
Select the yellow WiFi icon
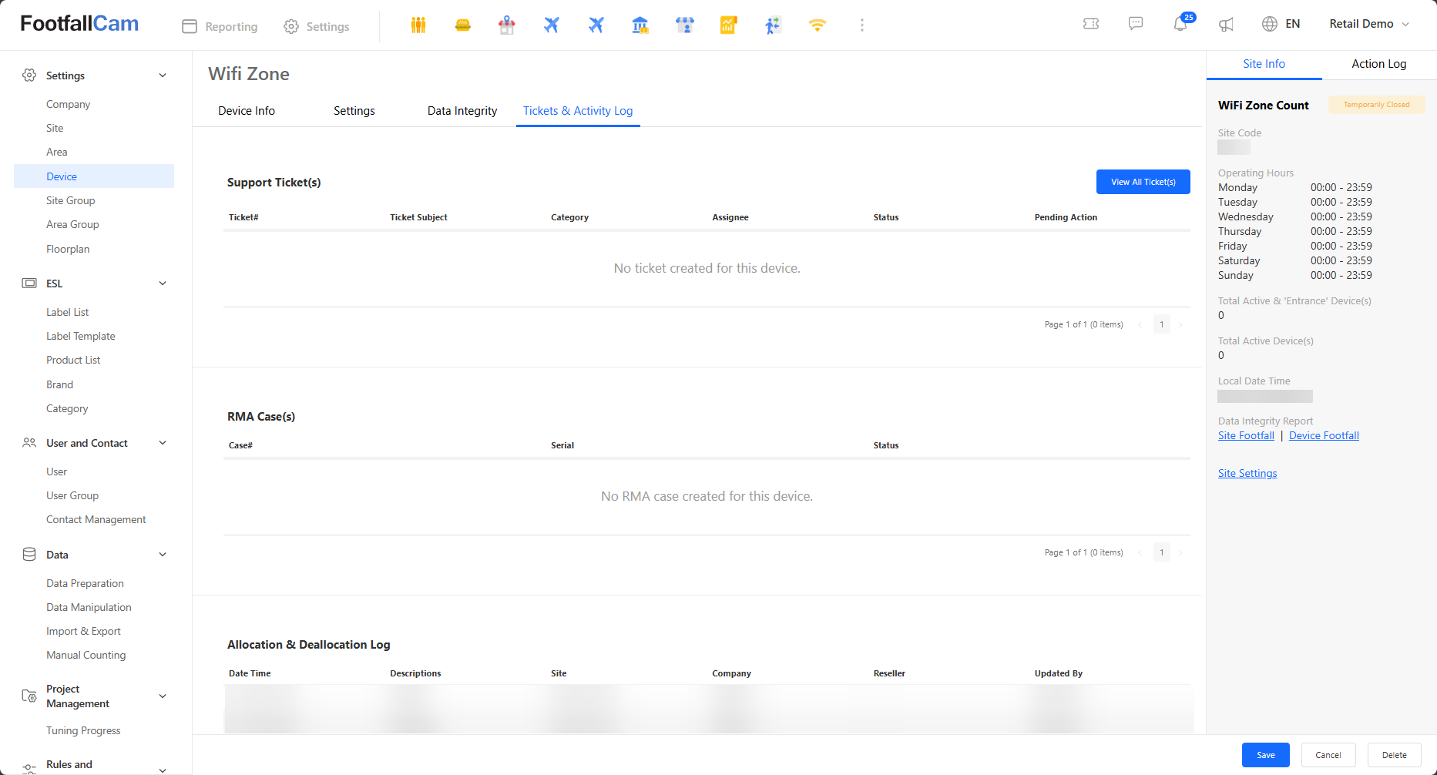pyautogui.click(x=817, y=25)
